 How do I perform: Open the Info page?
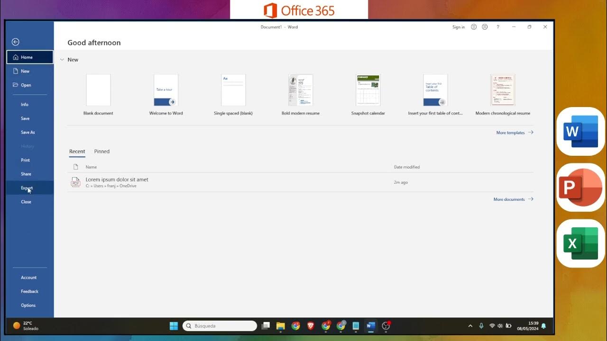(x=30, y=105)
